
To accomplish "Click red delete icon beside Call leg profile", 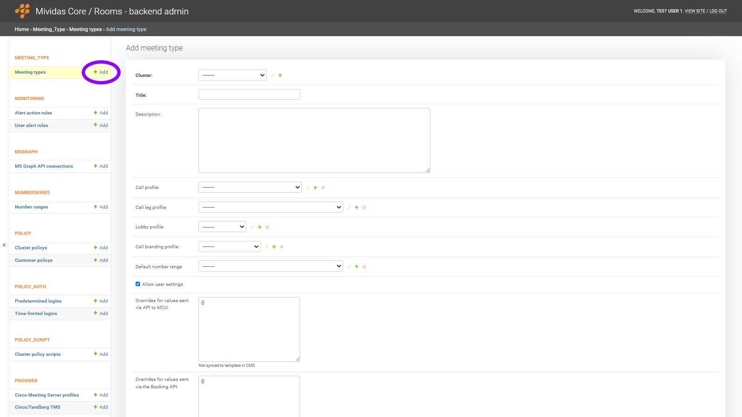I will [365, 208].
